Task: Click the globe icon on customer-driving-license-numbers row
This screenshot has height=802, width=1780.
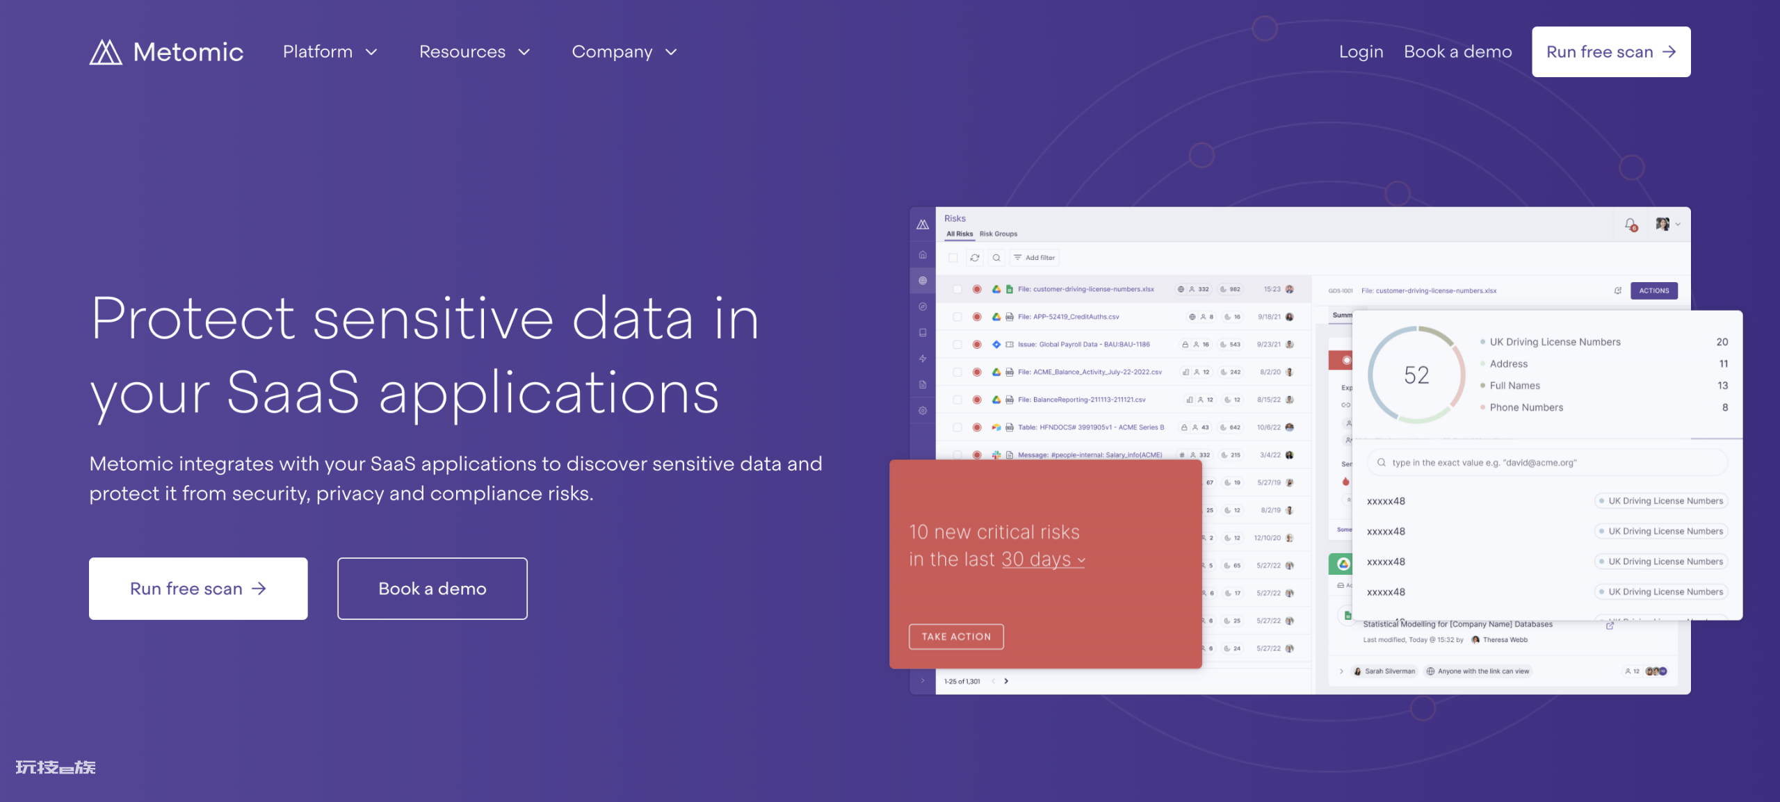Action: pyautogui.click(x=1181, y=289)
